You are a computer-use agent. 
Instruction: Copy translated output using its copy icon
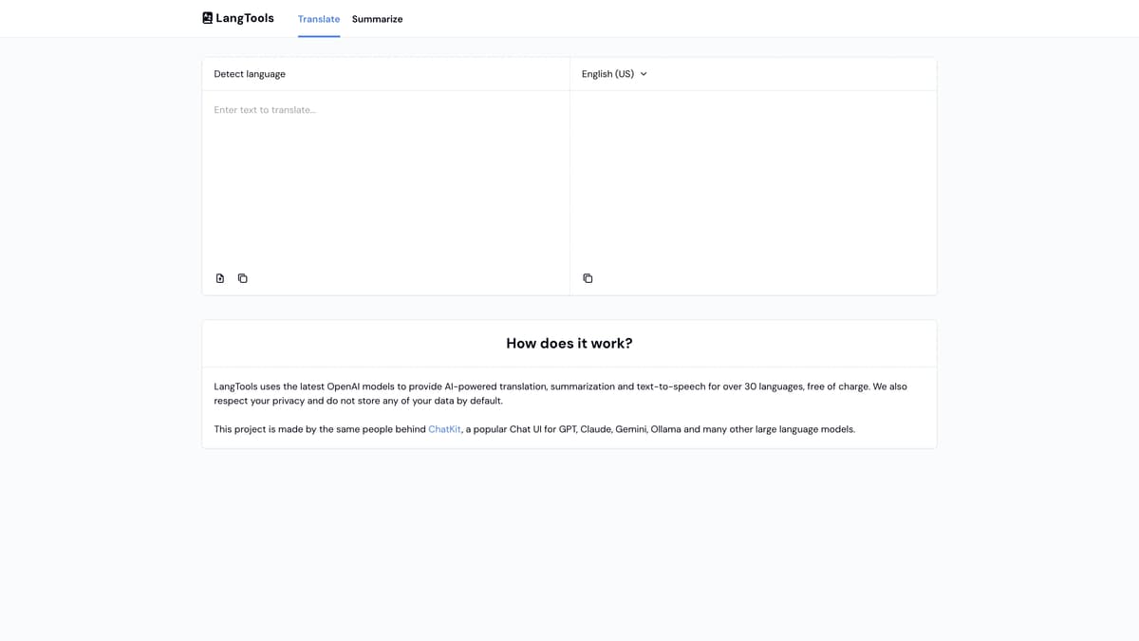588,278
